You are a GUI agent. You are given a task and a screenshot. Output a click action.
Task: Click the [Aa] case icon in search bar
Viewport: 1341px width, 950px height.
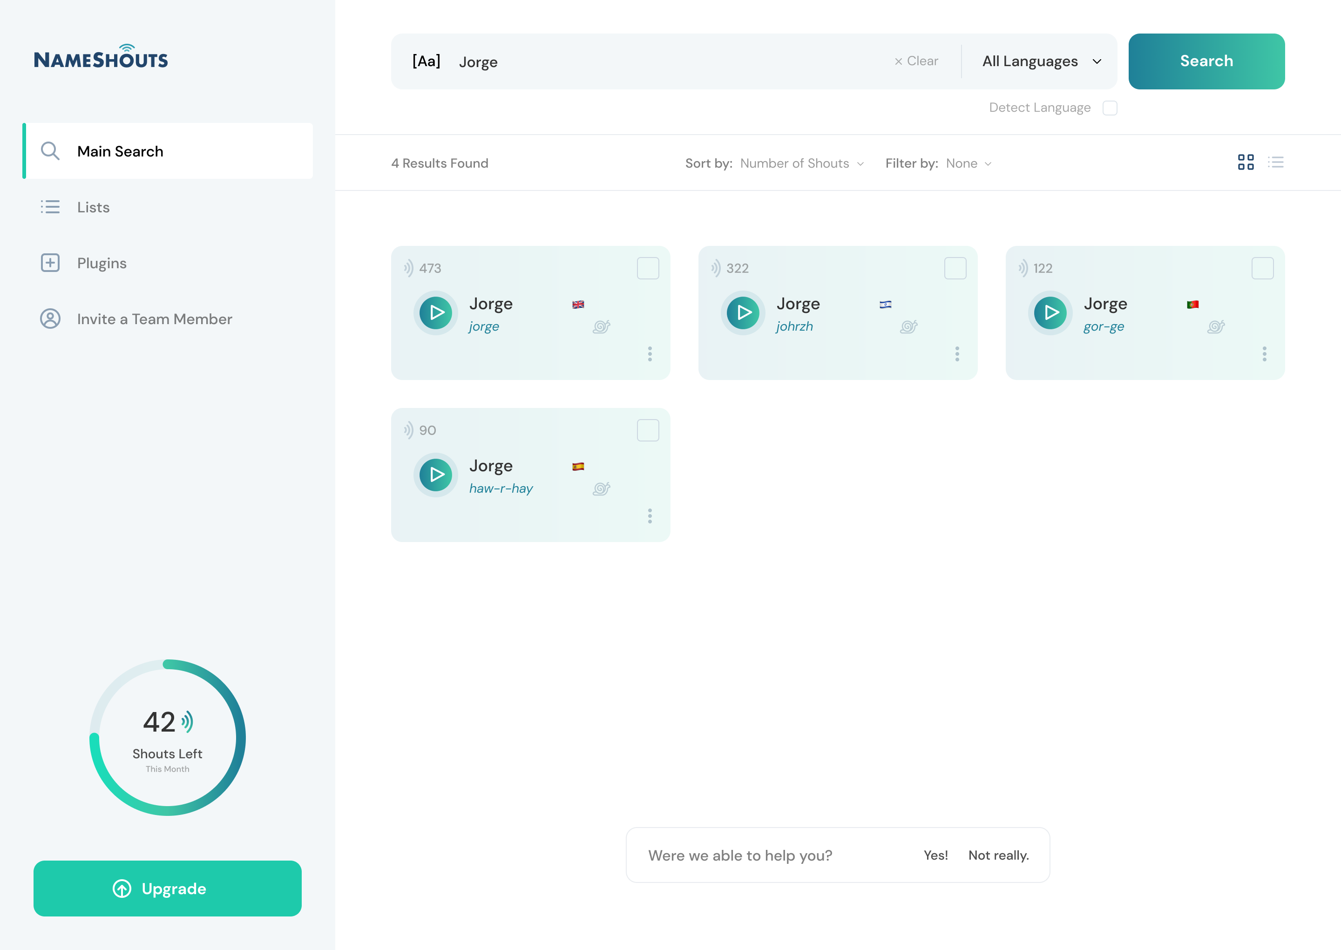tap(426, 61)
